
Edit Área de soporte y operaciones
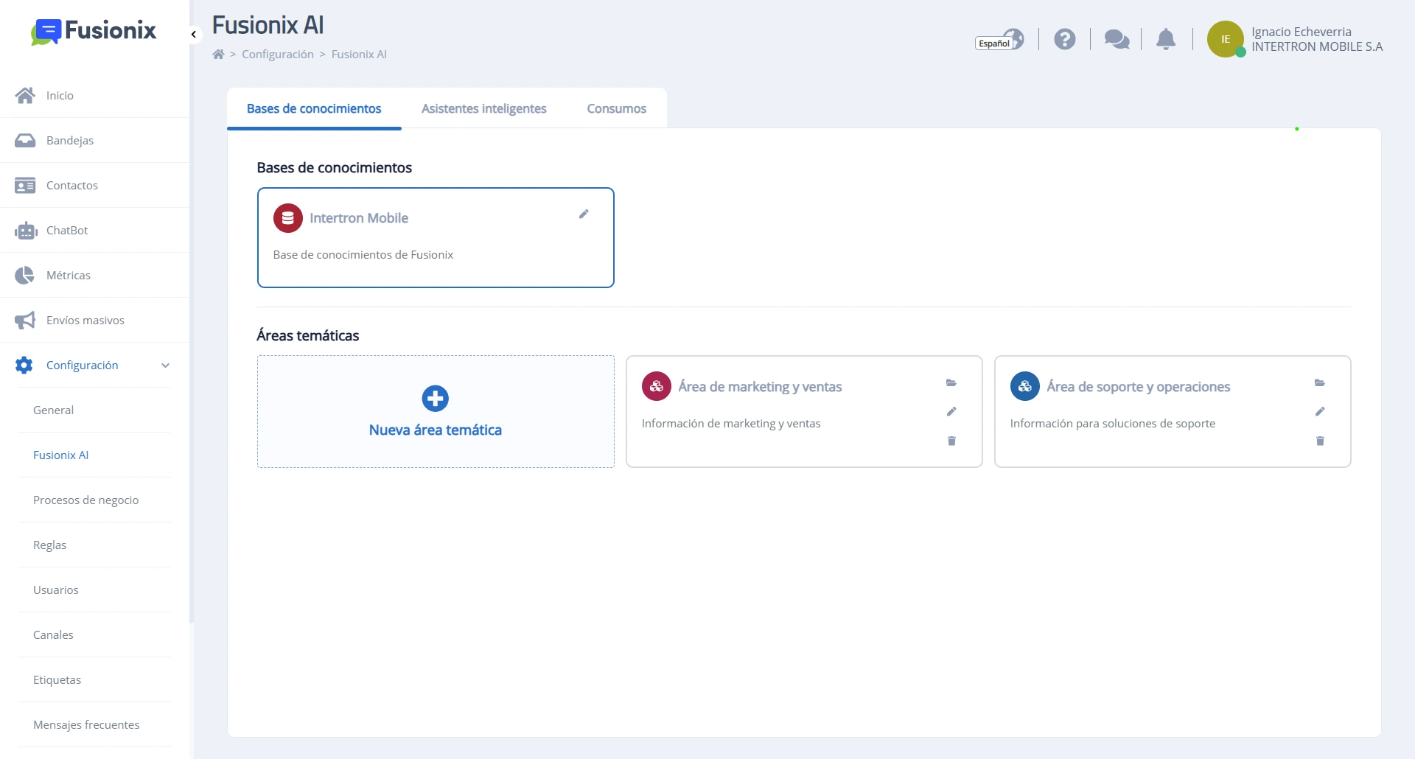point(1320,411)
